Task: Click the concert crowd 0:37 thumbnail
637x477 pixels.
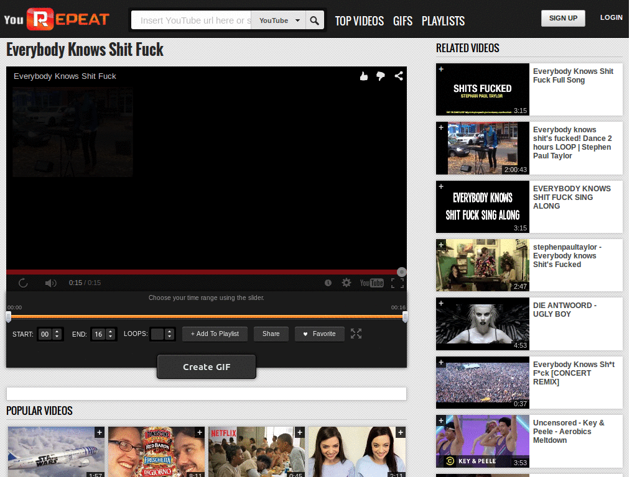Action: pyautogui.click(x=483, y=383)
